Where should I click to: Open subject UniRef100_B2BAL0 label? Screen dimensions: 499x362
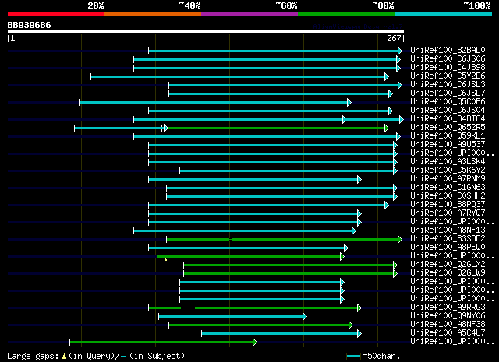(x=448, y=51)
